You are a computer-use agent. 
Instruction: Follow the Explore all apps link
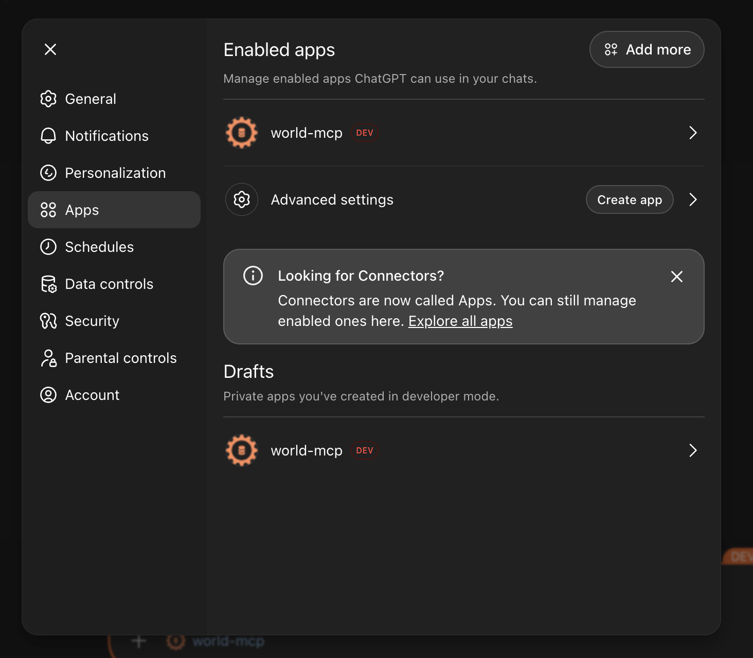(x=460, y=321)
